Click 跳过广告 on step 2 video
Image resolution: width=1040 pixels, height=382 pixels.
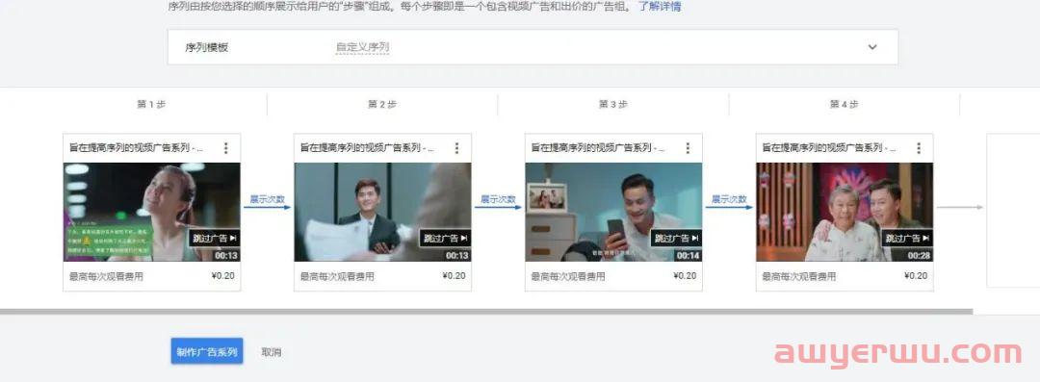coord(445,238)
